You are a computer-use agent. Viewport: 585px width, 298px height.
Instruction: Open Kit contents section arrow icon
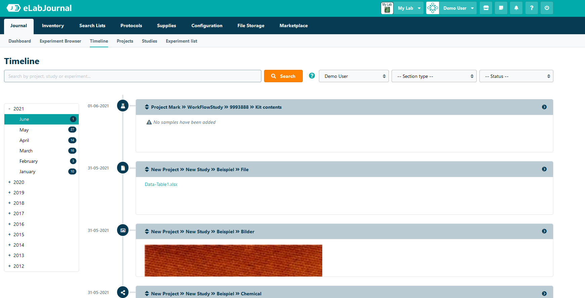click(544, 107)
